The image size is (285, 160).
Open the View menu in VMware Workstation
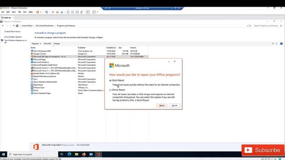(x=14, y=12)
